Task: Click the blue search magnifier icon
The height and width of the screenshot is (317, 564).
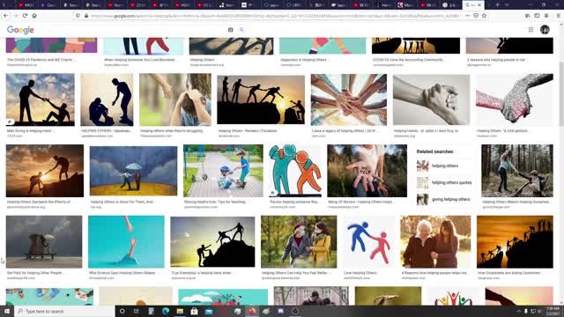Action: (x=241, y=30)
